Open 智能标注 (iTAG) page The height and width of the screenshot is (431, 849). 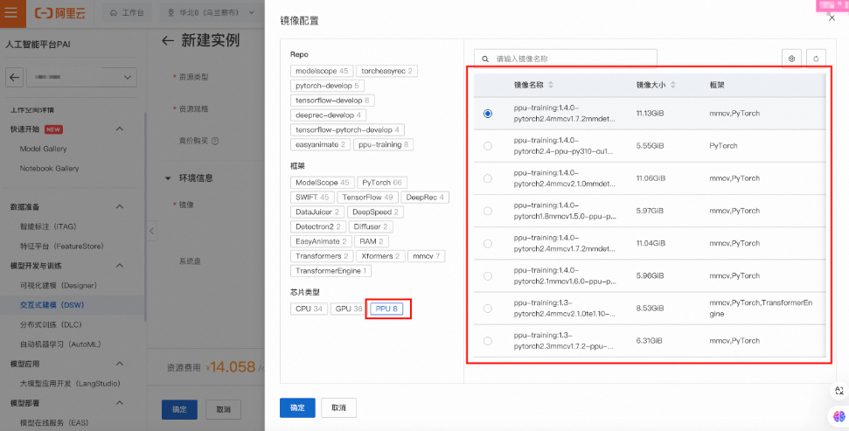(48, 226)
